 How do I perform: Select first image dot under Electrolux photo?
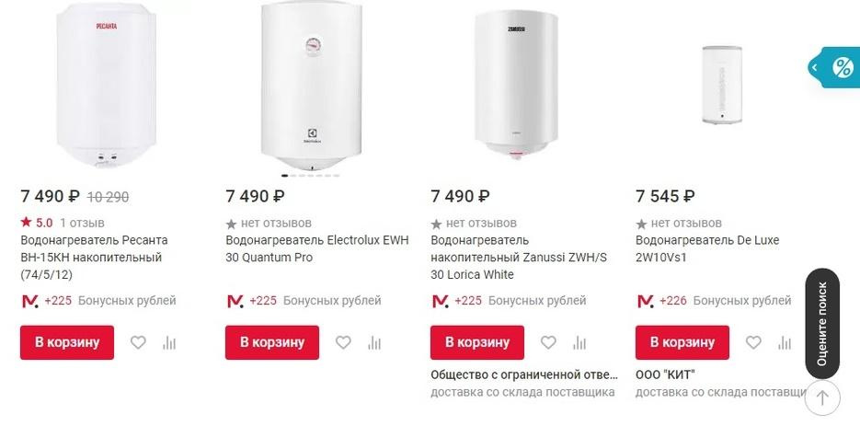click(x=285, y=175)
